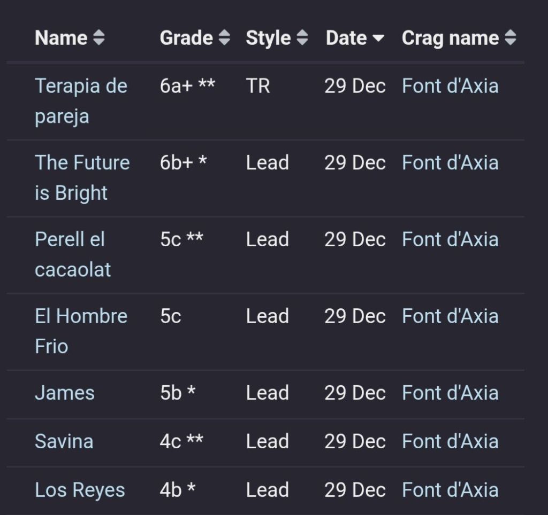Open Font d'Axia crag in Terapia row
548x515 pixels.
pos(450,86)
